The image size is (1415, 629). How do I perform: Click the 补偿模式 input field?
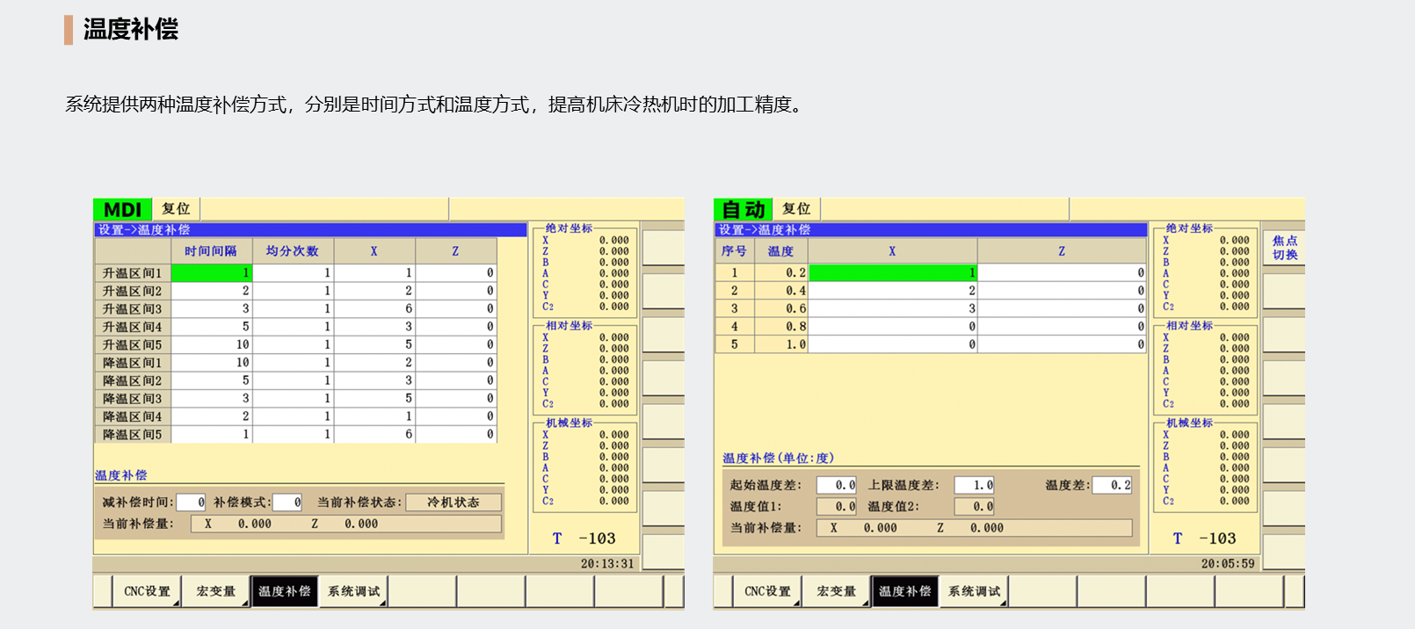tap(287, 502)
